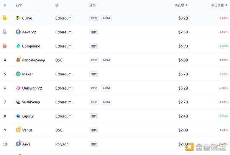This screenshot has width=230, height=155.
Task: Sort by today's change column arrow
Action: pos(226,5)
